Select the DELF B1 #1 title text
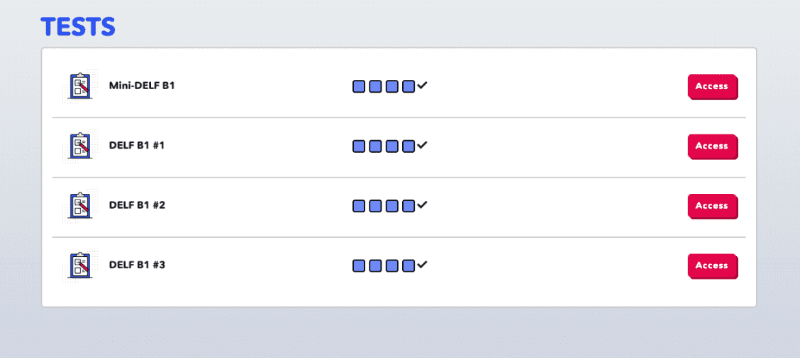Screen dimensions: 800x358 tap(137, 146)
